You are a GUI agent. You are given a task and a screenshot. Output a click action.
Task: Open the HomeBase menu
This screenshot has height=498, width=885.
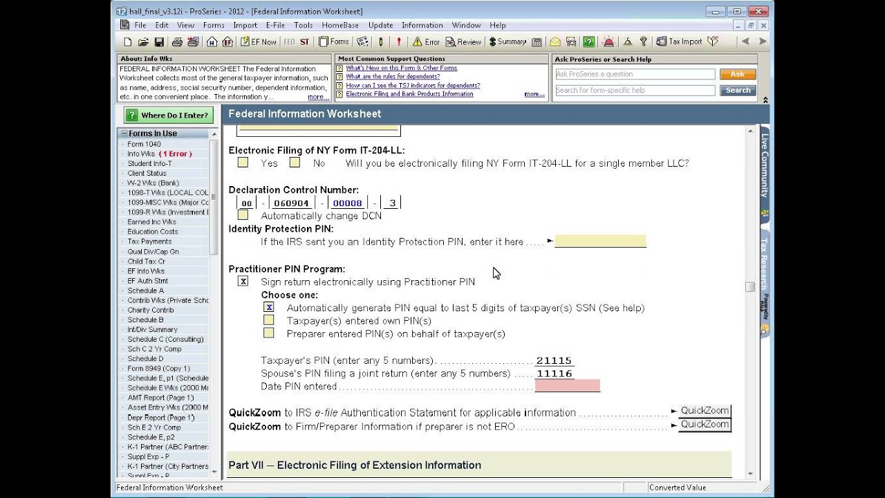tap(340, 25)
